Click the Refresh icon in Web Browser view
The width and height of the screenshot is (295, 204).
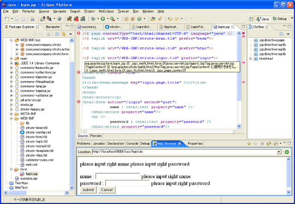[269, 144]
